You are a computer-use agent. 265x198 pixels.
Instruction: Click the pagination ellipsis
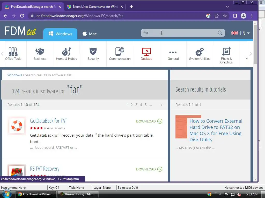point(151,105)
